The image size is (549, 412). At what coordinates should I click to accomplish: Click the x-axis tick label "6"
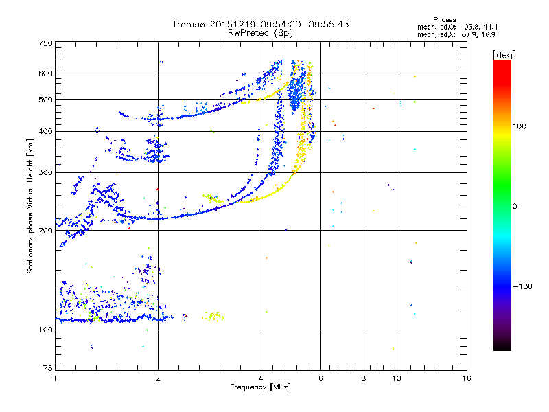coord(320,378)
